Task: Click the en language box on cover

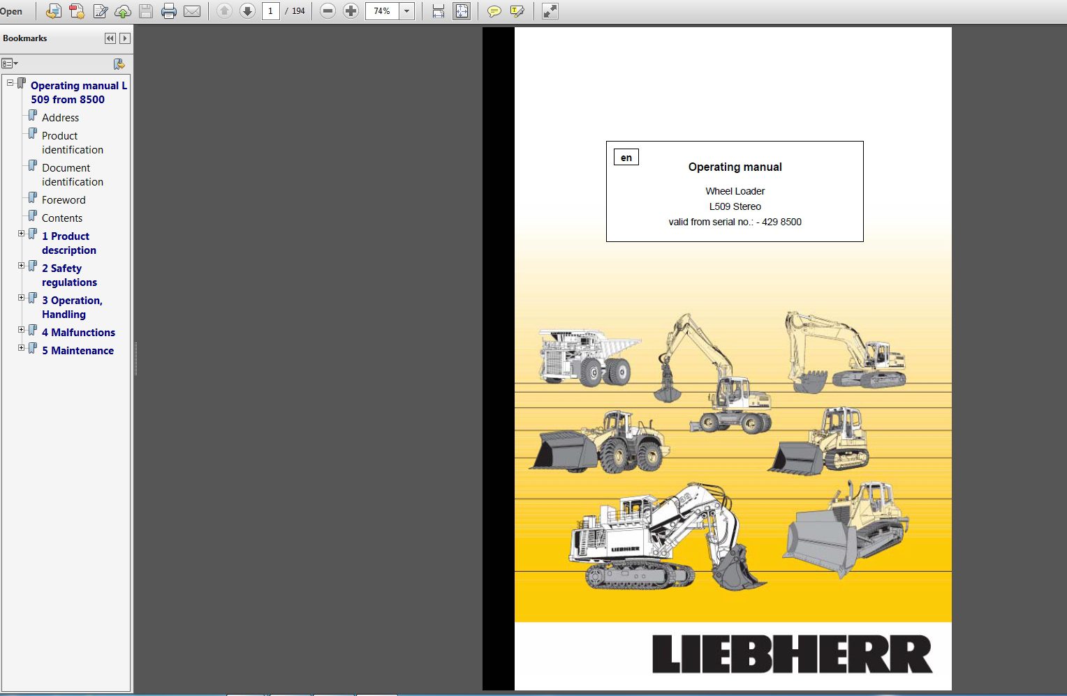Action: [626, 158]
